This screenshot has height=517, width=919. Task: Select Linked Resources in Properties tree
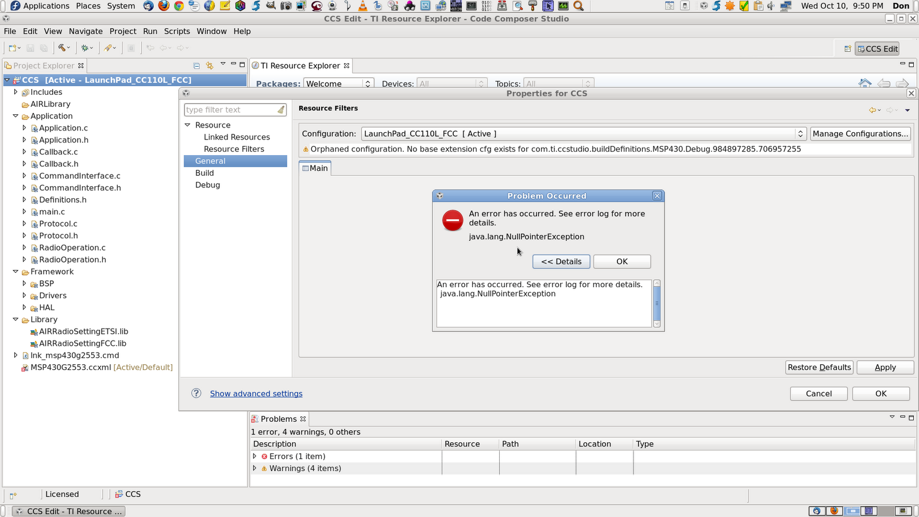(x=237, y=137)
